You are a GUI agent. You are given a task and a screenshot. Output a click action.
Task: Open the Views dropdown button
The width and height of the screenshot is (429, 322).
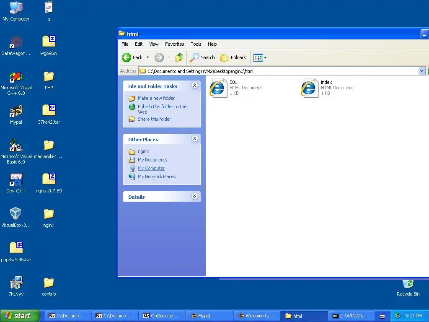[260, 57]
